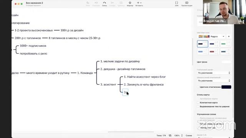Click the dark branch color swatch
Viewport: 246px width, 138px height.
tap(226, 87)
